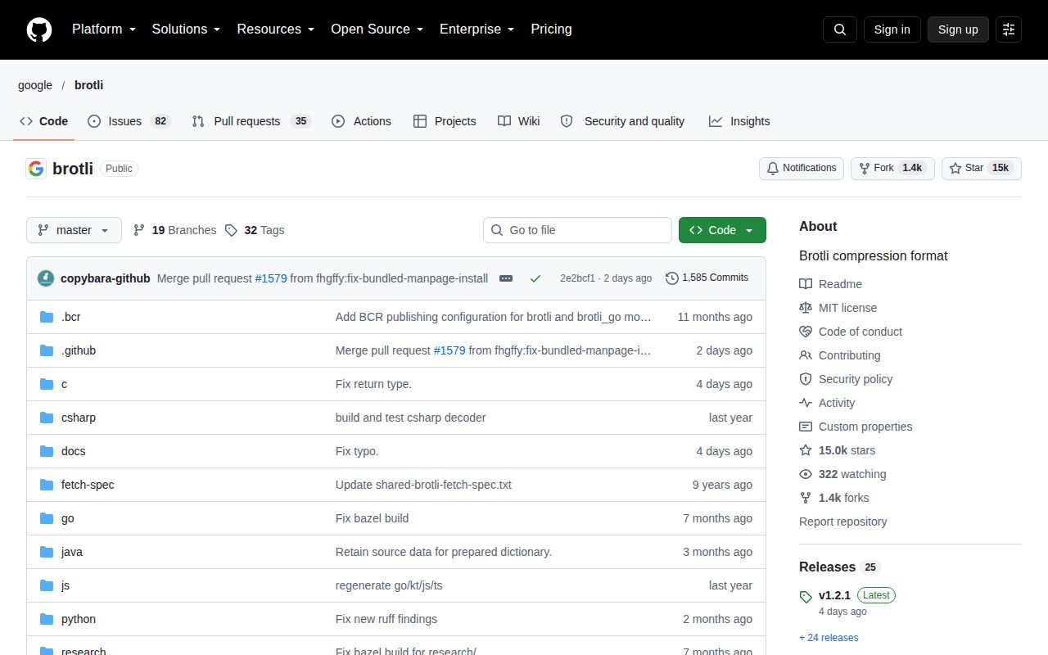Open the .bcr folder icon

coord(47,317)
